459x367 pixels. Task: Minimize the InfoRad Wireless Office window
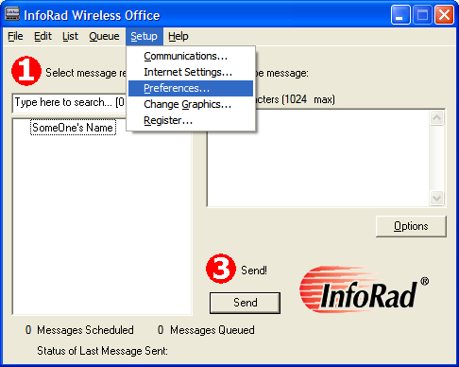point(400,14)
